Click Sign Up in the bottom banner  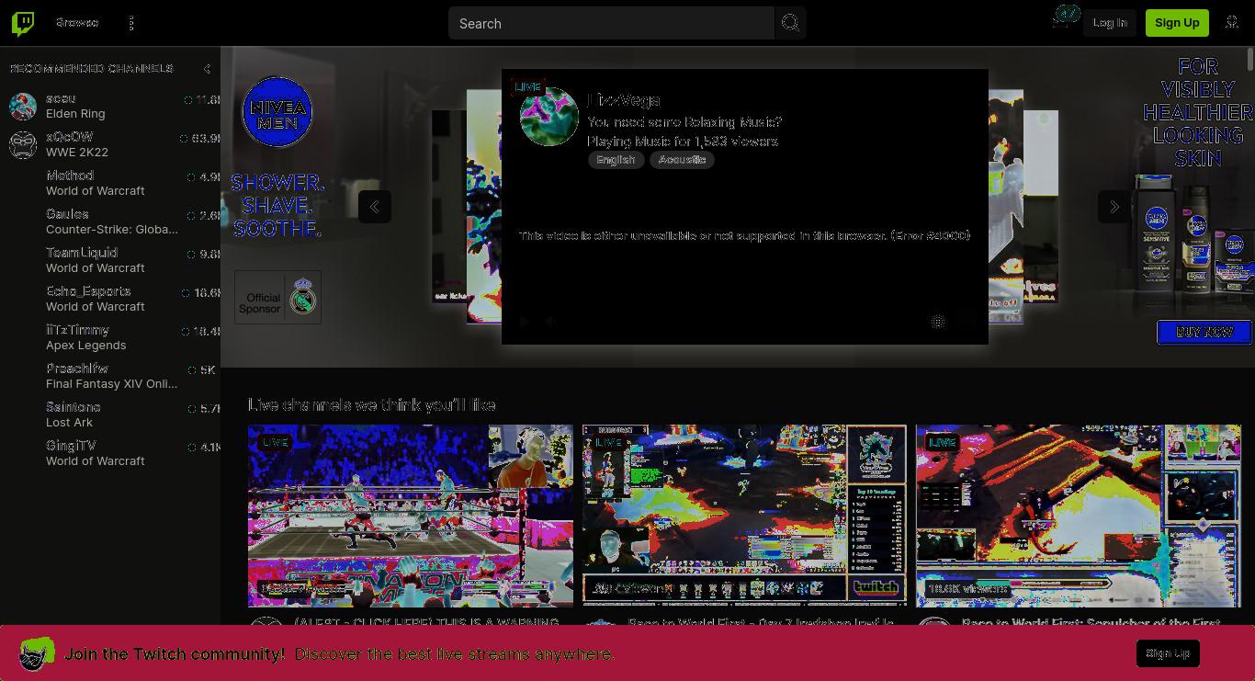[1168, 653]
